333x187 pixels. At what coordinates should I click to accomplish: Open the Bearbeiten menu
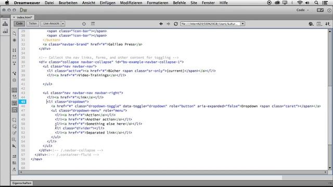(68, 3)
